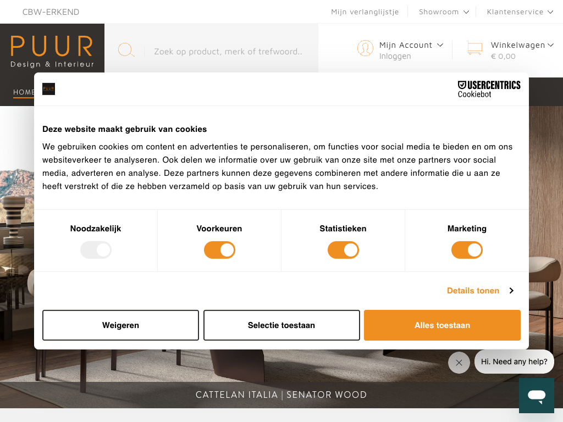Open the chat widget bubble icon
Viewport: 563px width, 422px height.
pyautogui.click(x=536, y=395)
